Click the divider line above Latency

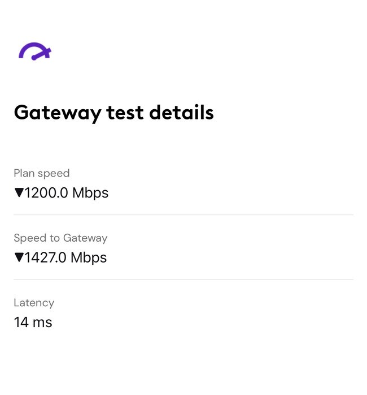coord(183,280)
